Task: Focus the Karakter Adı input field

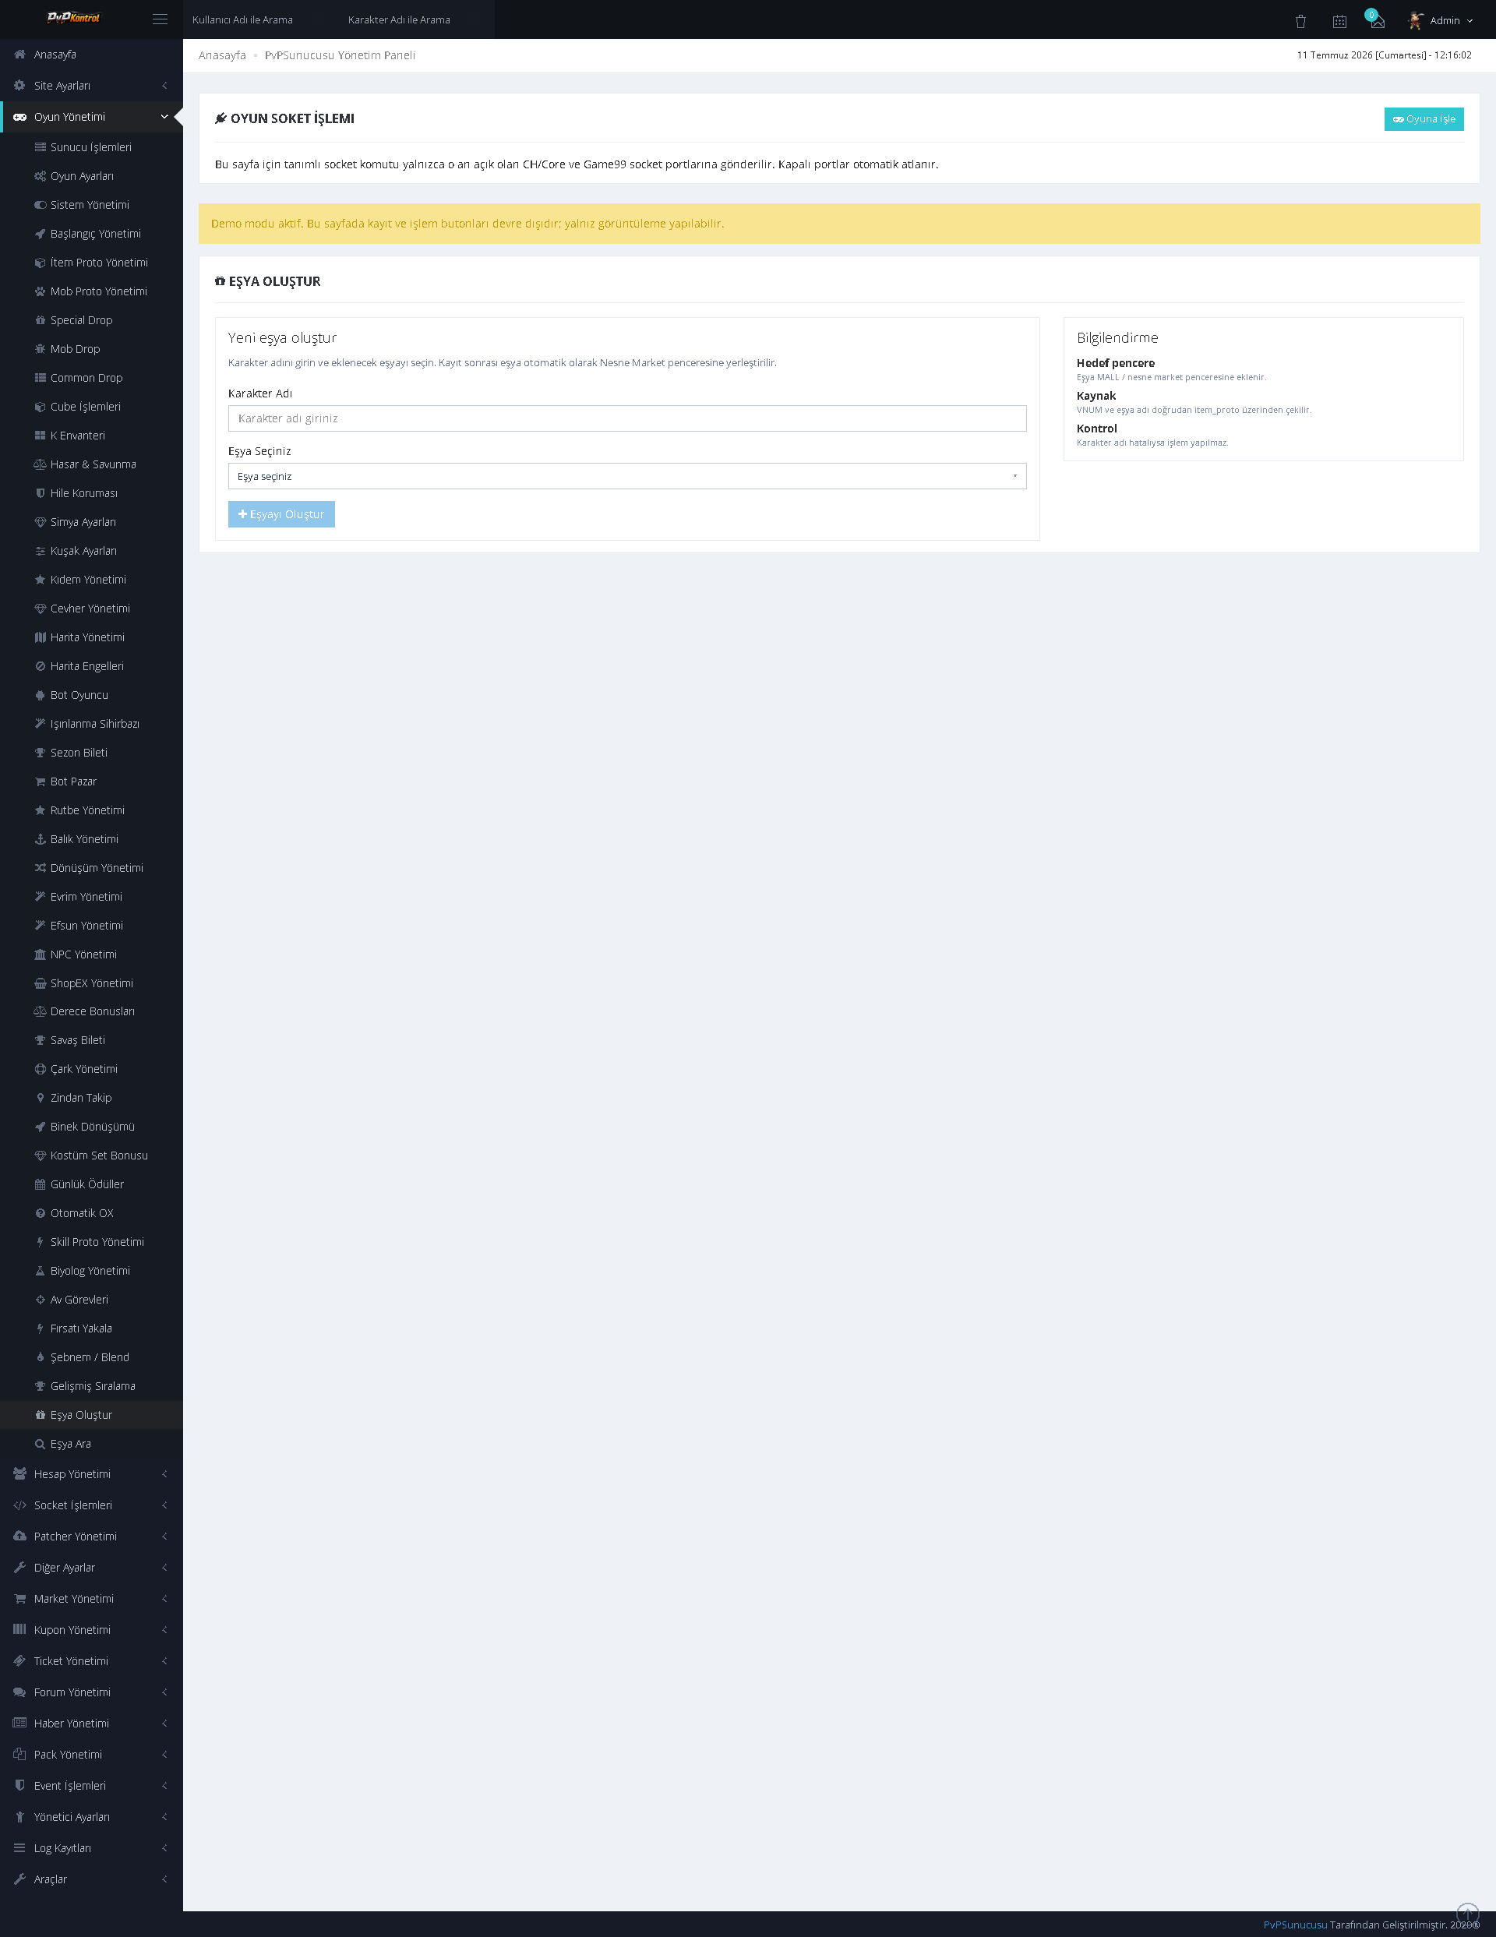Action: (x=627, y=418)
